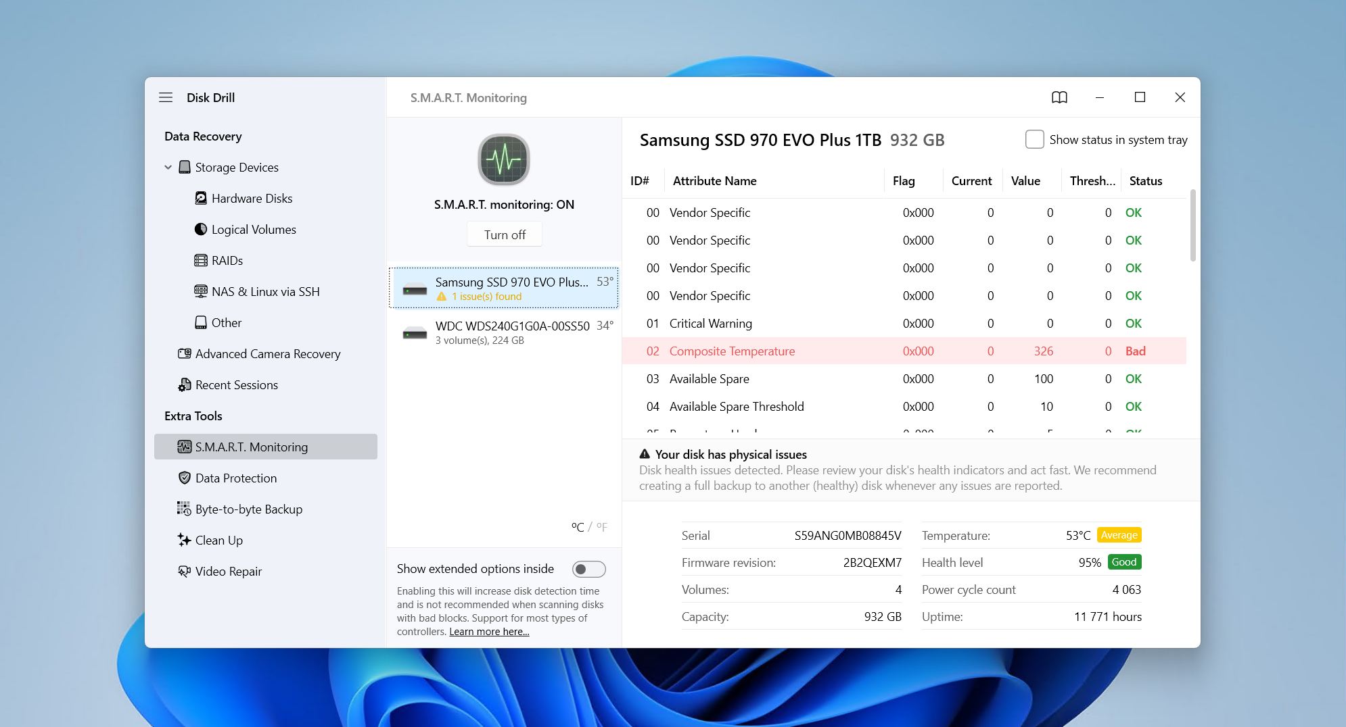Open Byte-to-byte Backup tool
This screenshot has width=1346, height=727.
249,509
